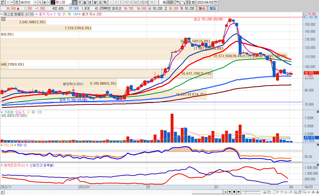The width and height of the screenshot is (319, 195).
Task: Select the RSI 24 indicator label
Action: tap(9, 145)
